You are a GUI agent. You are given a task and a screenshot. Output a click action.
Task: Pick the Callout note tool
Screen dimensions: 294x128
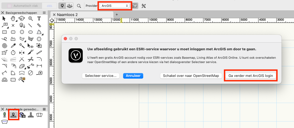coord(5,25)
